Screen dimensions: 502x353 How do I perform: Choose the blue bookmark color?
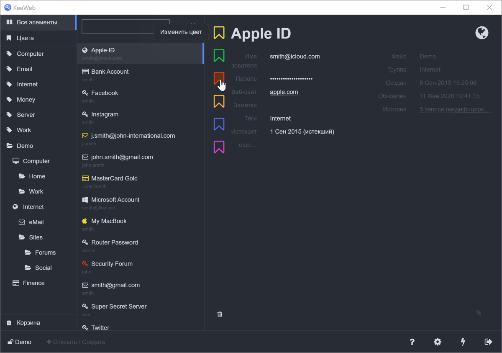click(219, 124)
